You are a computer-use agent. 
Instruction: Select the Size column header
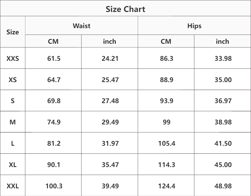(x=13, y=32)
